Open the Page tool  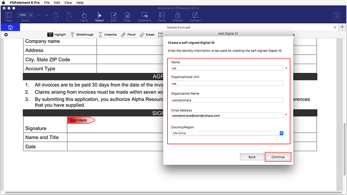point(127,17)
